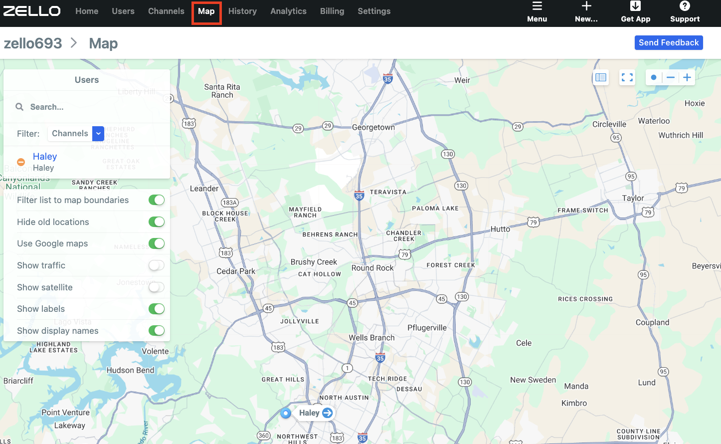Screen dimensions: 721x444
Task: Click the Send Feedback button
Action: pos(669,42)
